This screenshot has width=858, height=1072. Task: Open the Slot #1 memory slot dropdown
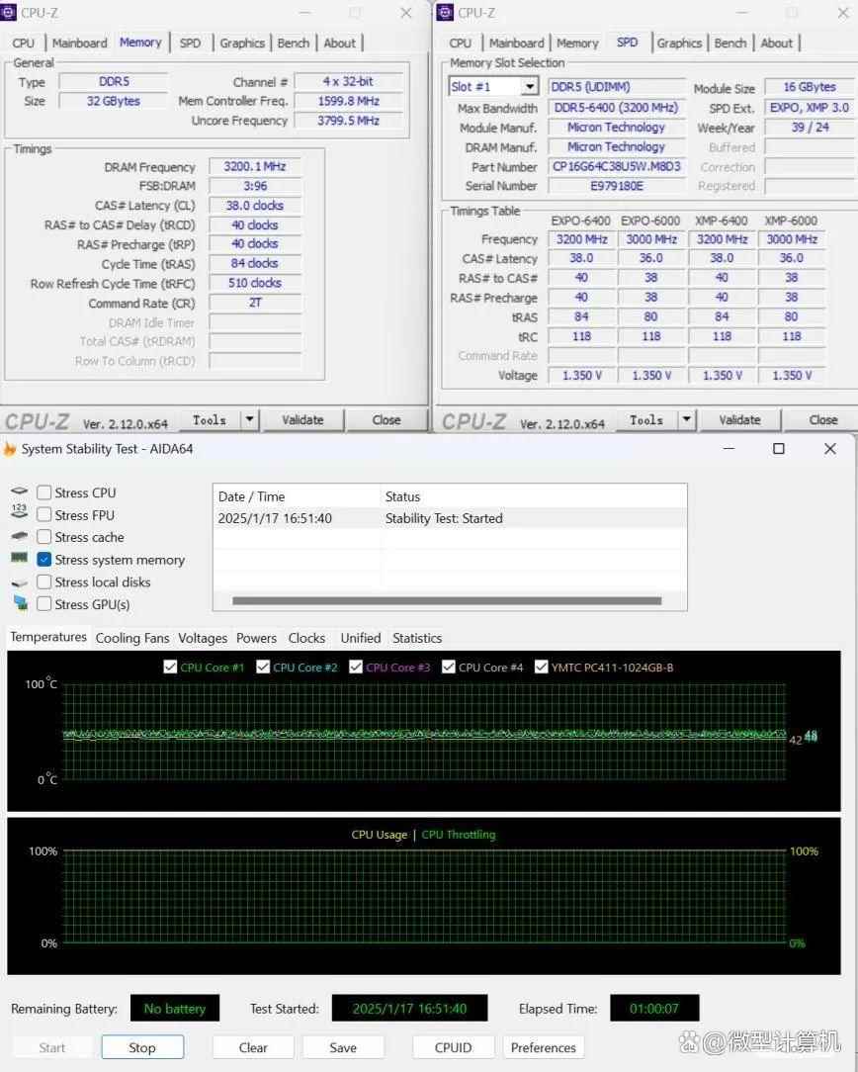[530, 87]
